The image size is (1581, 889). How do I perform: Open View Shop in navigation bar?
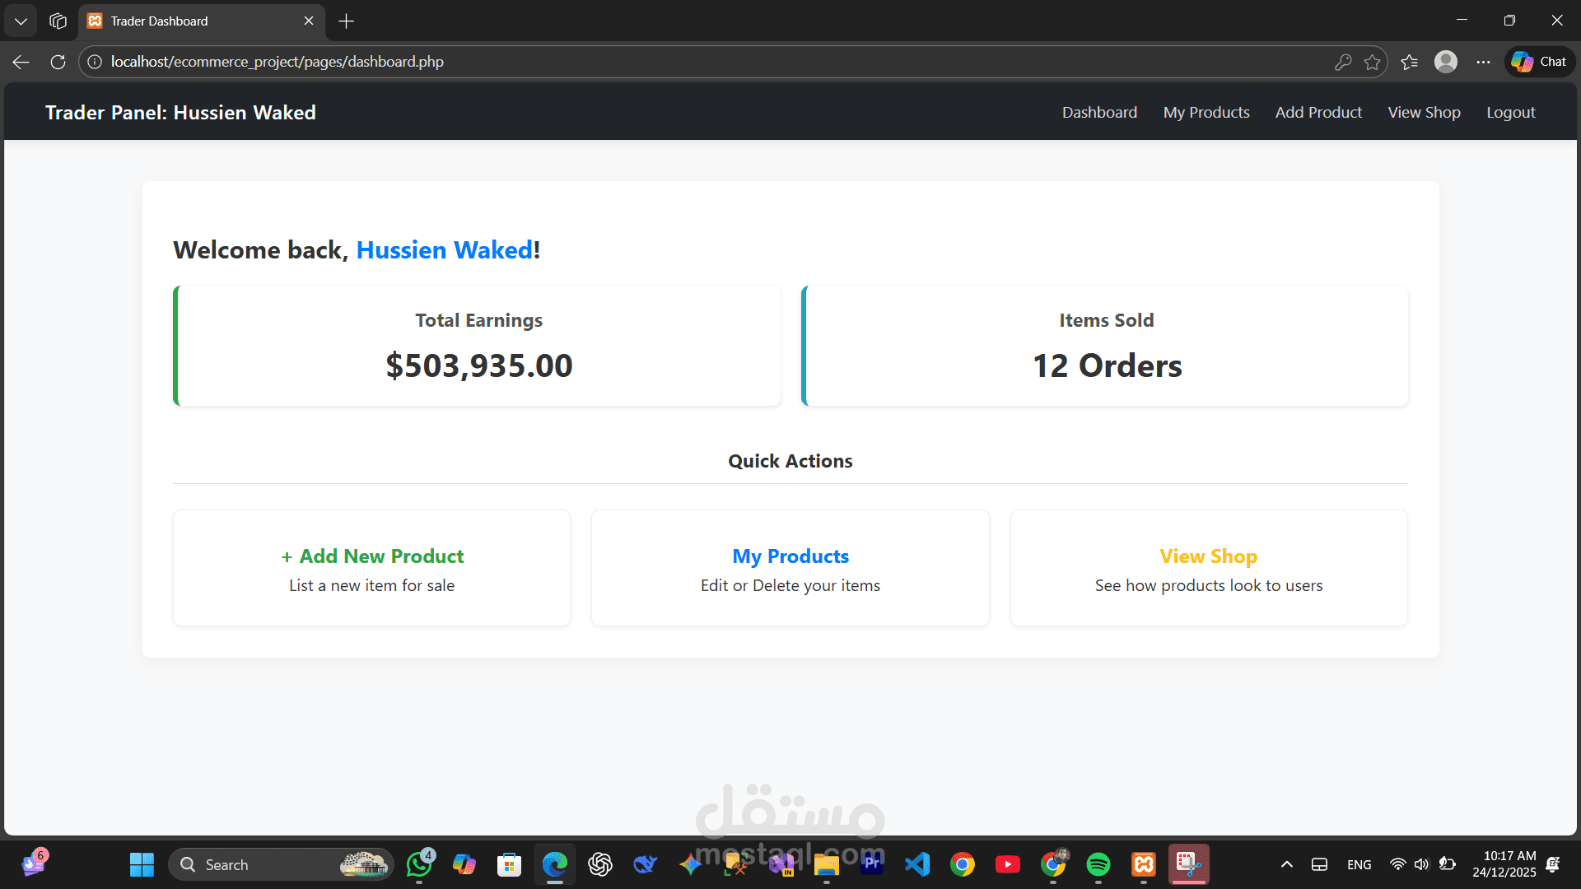[x=1424, y=113]
